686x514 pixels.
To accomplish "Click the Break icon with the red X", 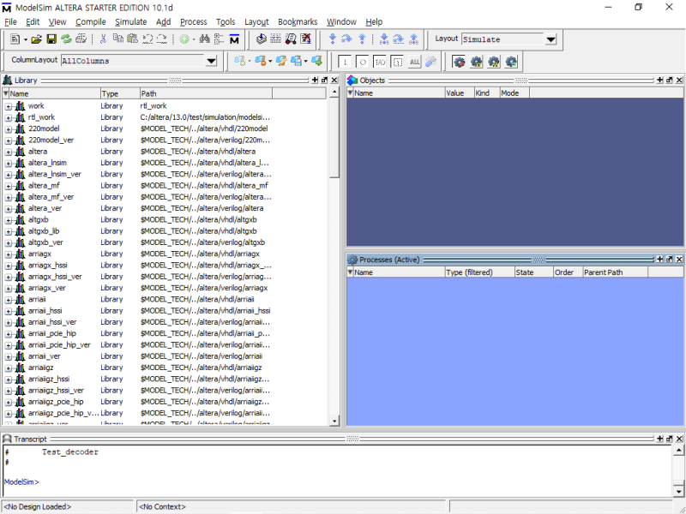I will [305, 39].
